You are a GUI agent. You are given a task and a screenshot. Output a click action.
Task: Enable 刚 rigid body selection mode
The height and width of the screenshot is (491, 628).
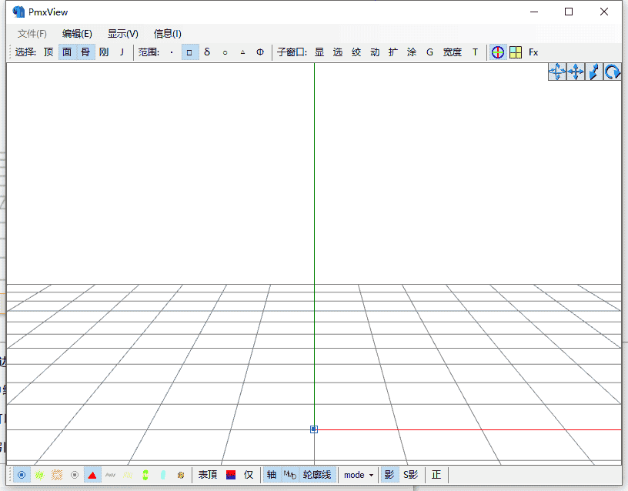pos(103,52)
